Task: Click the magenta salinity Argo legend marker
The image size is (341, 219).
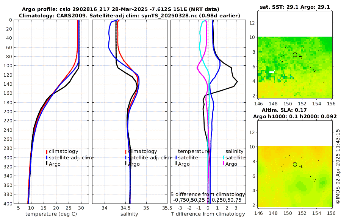Action: tap(224, 164)
